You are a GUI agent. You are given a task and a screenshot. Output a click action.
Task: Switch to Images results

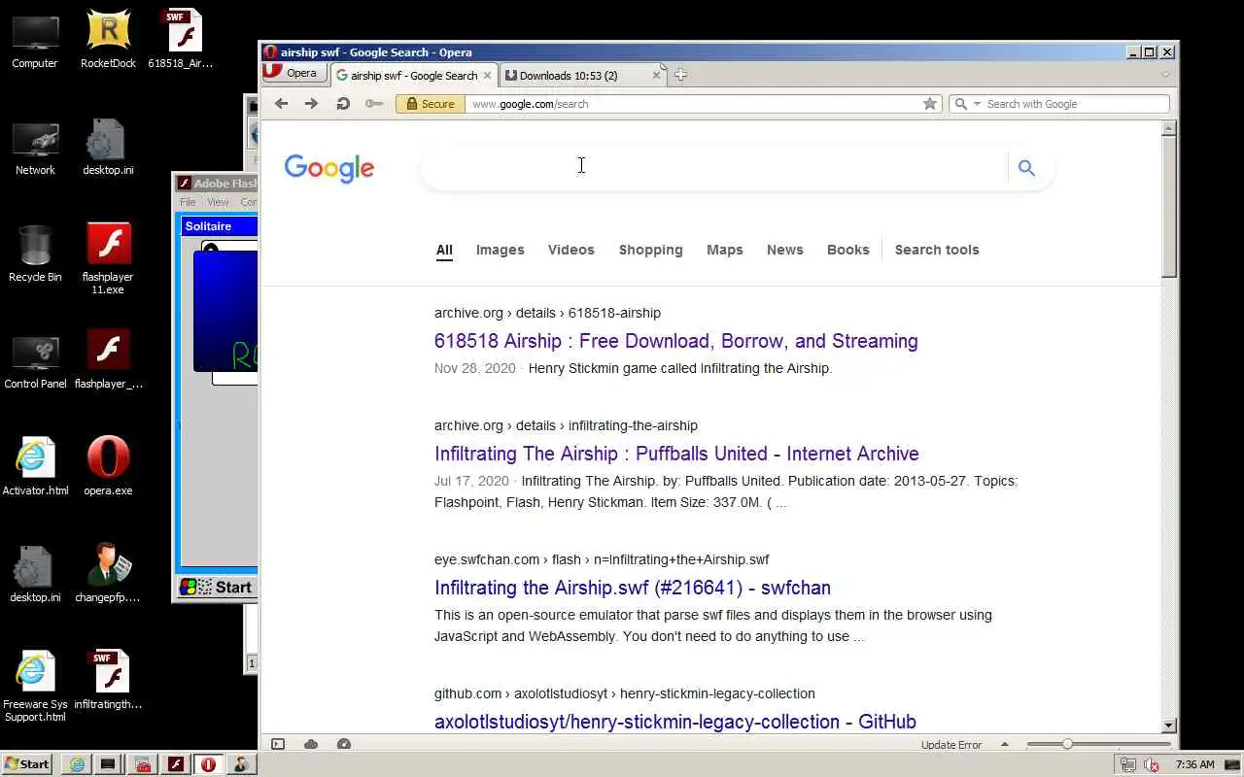pos(501,250)
